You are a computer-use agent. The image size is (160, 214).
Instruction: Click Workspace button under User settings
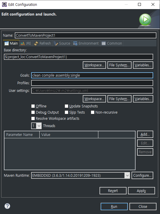(94, 99)
